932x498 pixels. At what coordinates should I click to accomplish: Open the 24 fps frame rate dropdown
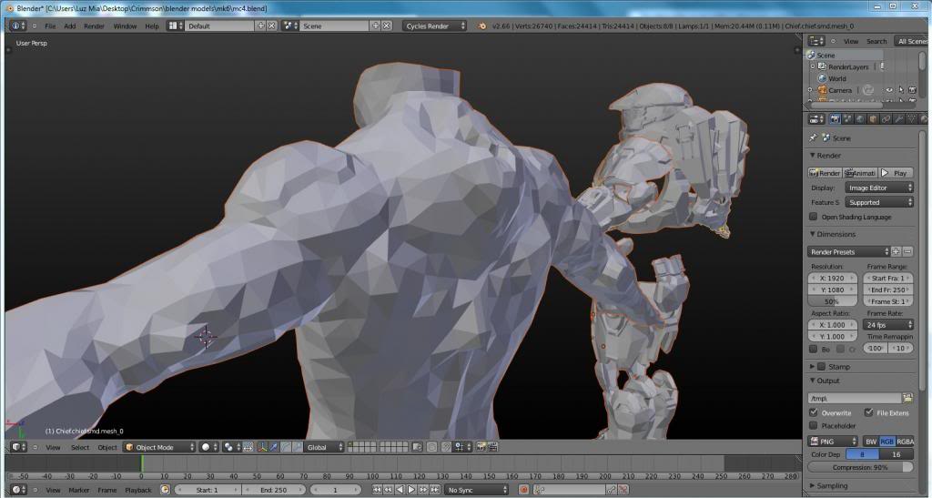(x=888, y=324)
